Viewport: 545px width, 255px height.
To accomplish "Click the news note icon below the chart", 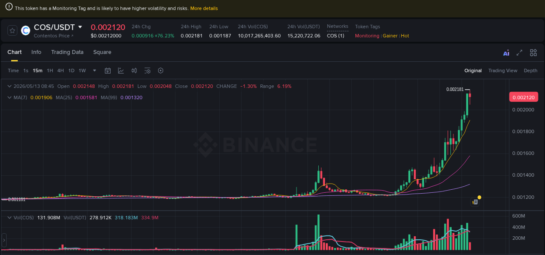I will point(475,202).
